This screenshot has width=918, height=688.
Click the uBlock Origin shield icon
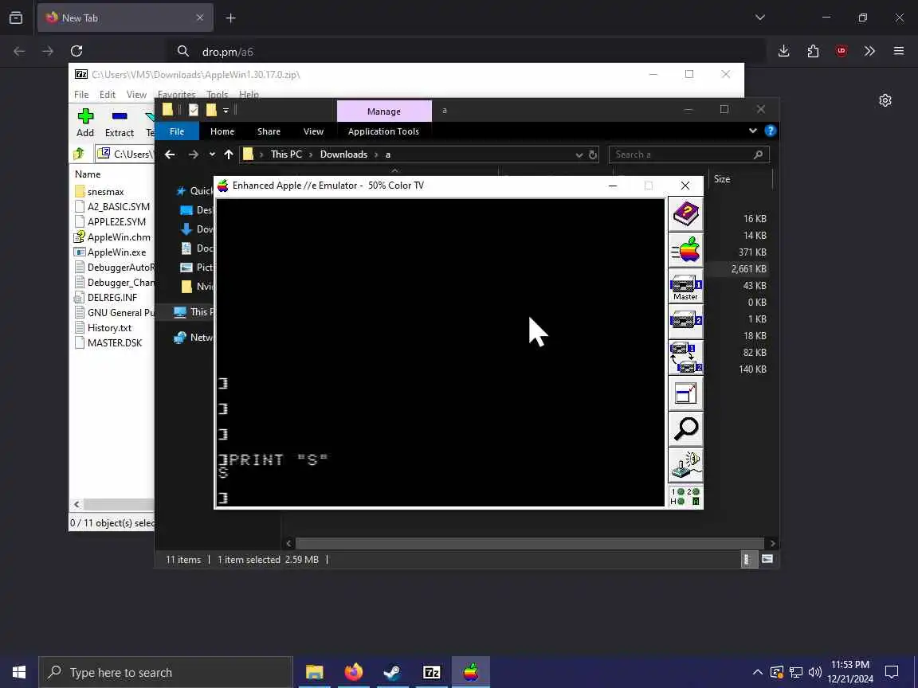point(841,52)
